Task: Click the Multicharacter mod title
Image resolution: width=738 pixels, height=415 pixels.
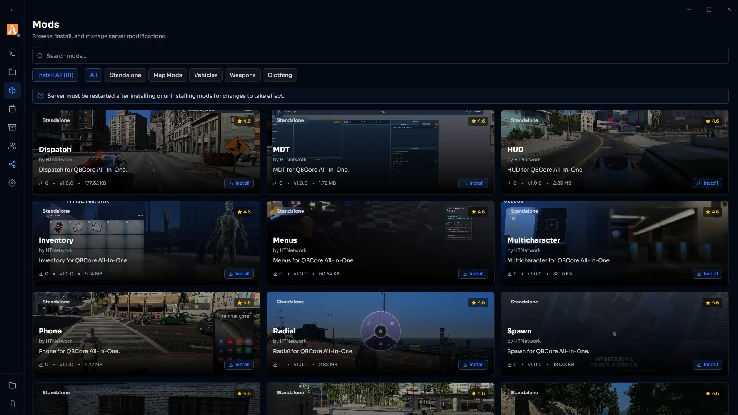Action: click(x=533, y=240)
